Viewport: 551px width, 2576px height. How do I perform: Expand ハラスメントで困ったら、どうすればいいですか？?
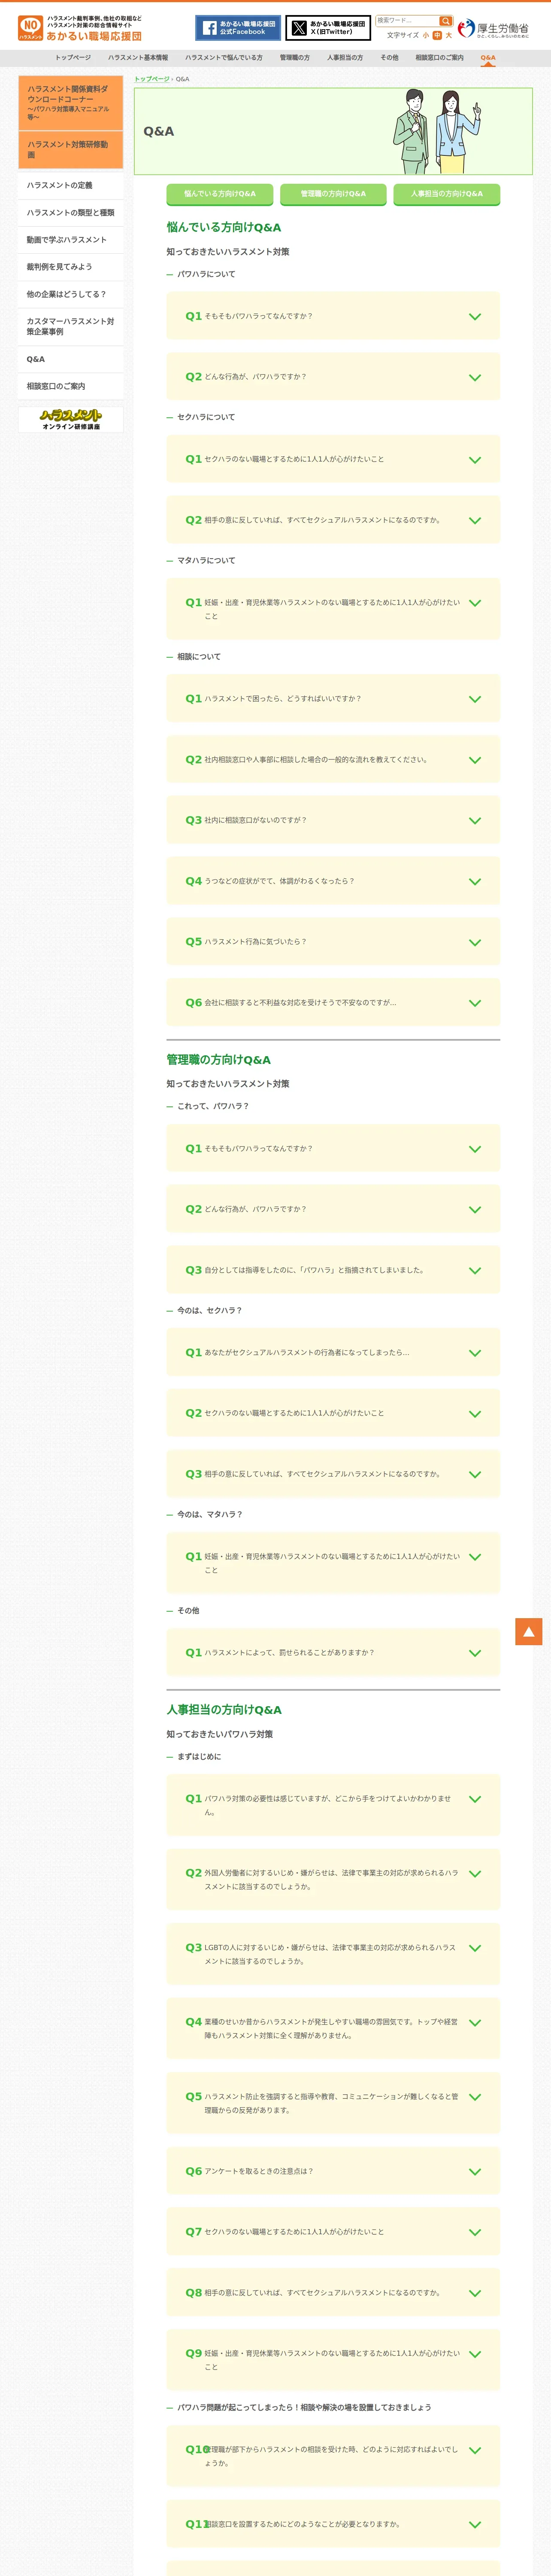333,699
